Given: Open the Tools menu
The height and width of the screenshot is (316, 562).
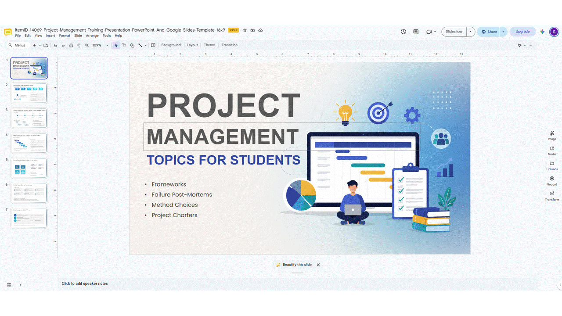Looking at the screenshot, I should tap(107, 36).
